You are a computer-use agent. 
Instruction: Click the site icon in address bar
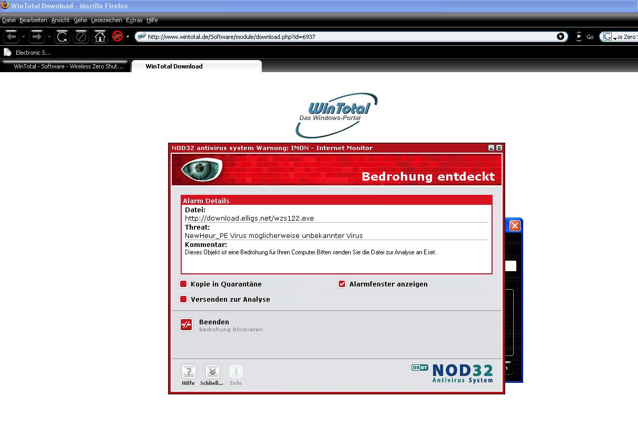[x=142, y=37]
